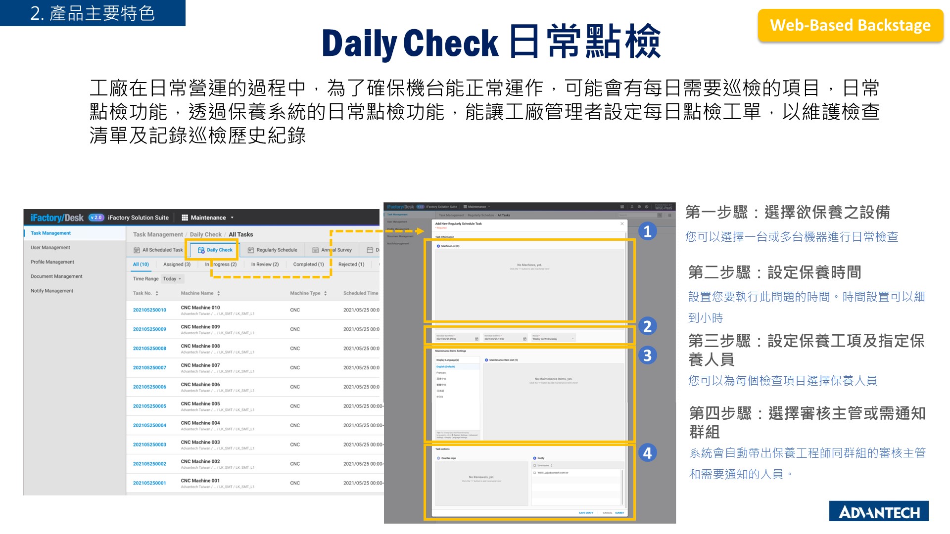Open task link 202105250010

[x=149, y=310]
